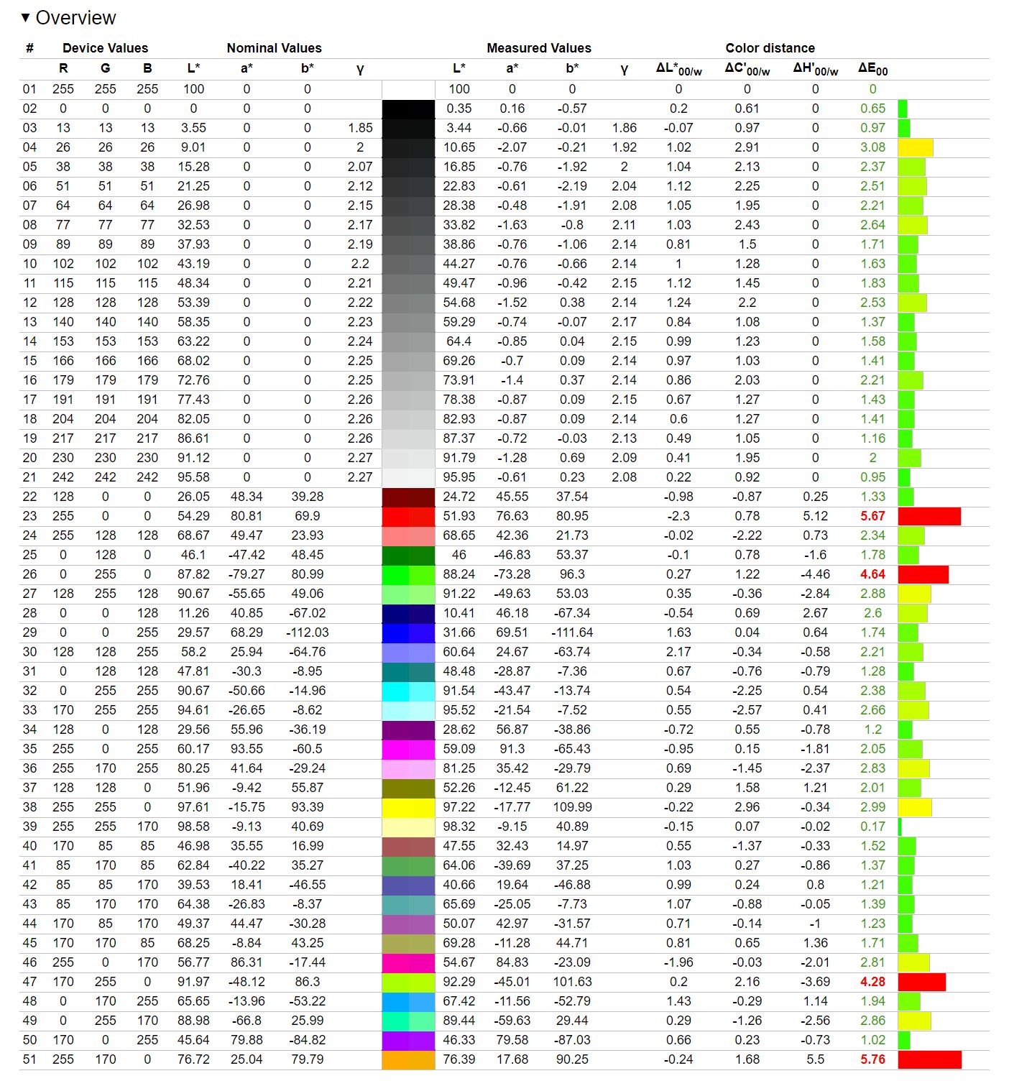Click the ΔC'00/w column header
The width and height of the screenshot is (1032, 1081).
(747, 69)
